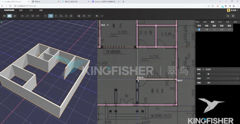Bookmark this page with the star icon
Viewport: 240px width, 124px height.
point(213,6)
